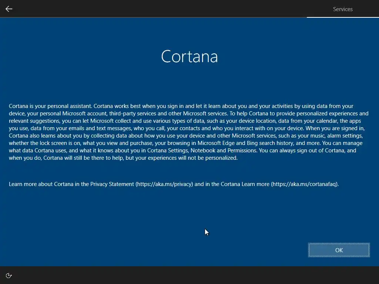Image resolution: width=379 pixels, height=284 pixels.
Task: Click the Cortana heading
Action: [189, 57]
